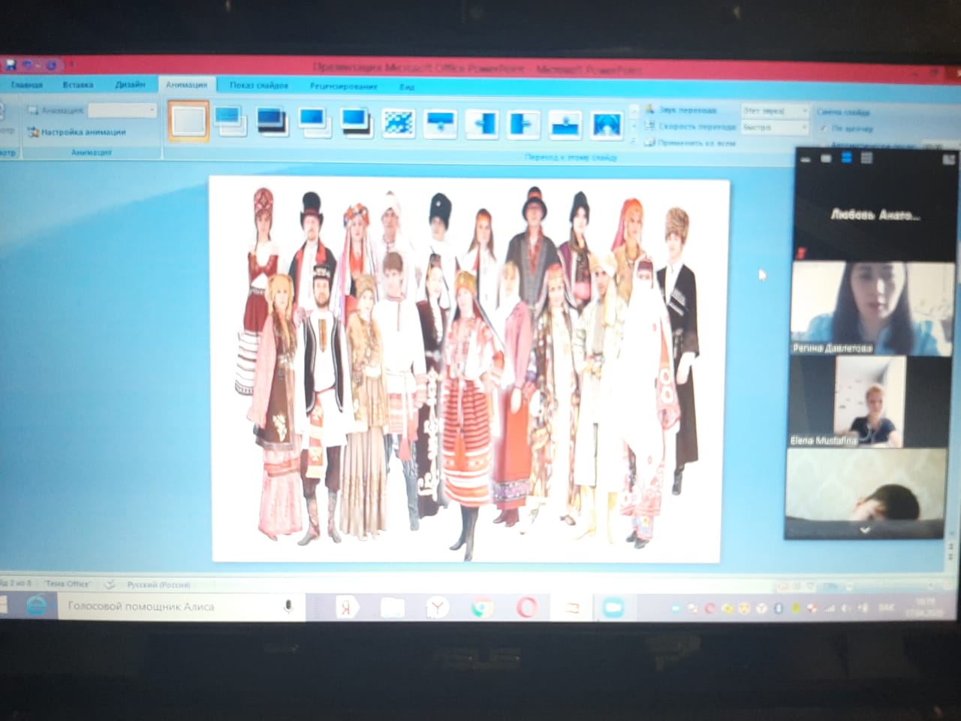Switch Zoom panel to single-video strip view
The image size is (961, 721).
pos(826,158)
